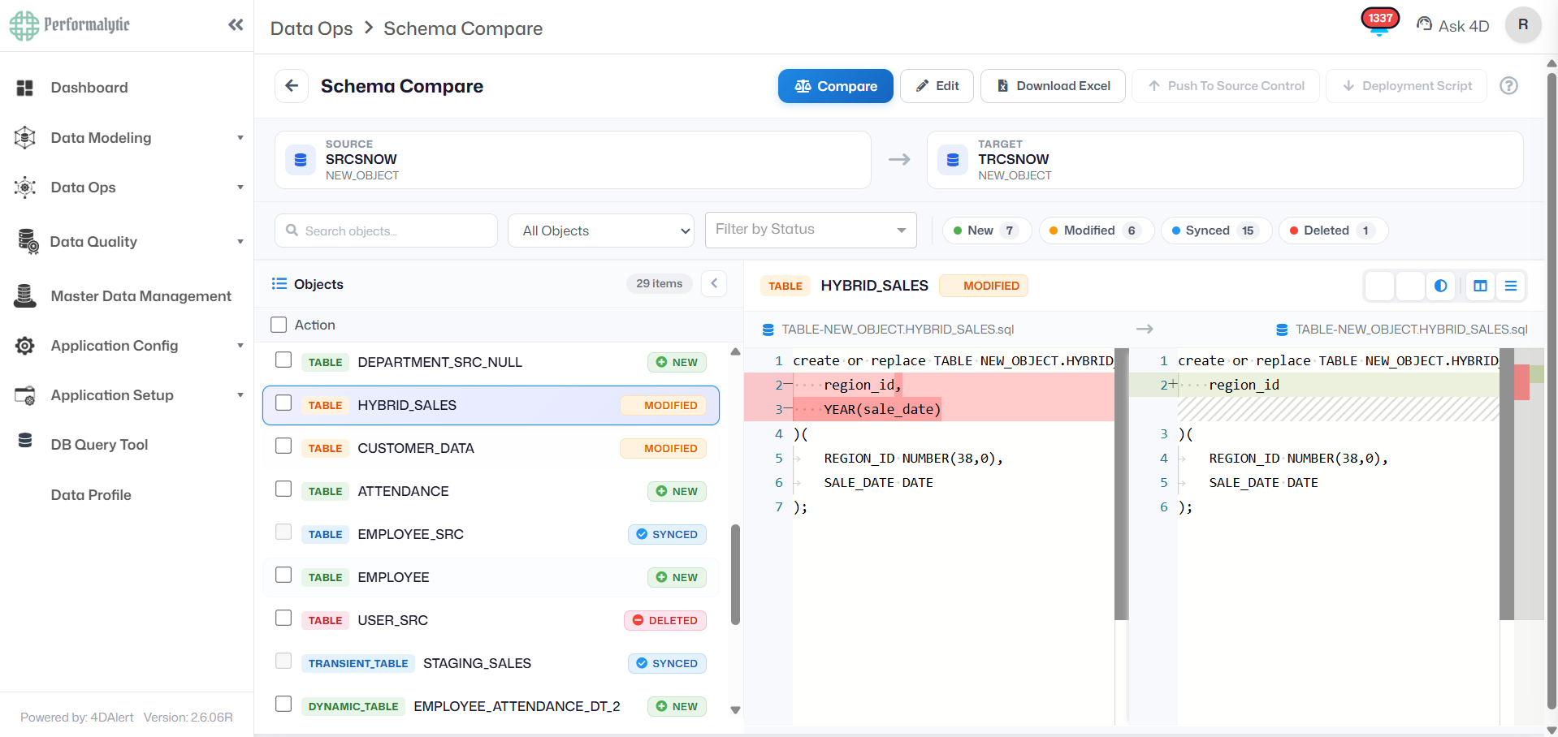The width and height of the screenshot is (1558, 737).
Task: Expand the Data Ops menu
Action: point(127,187)
